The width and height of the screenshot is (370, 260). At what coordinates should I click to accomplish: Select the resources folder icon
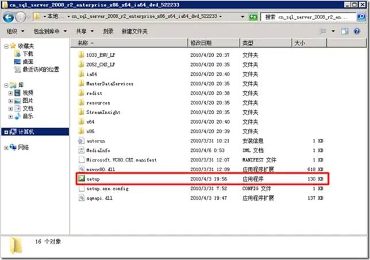(81, 103)
